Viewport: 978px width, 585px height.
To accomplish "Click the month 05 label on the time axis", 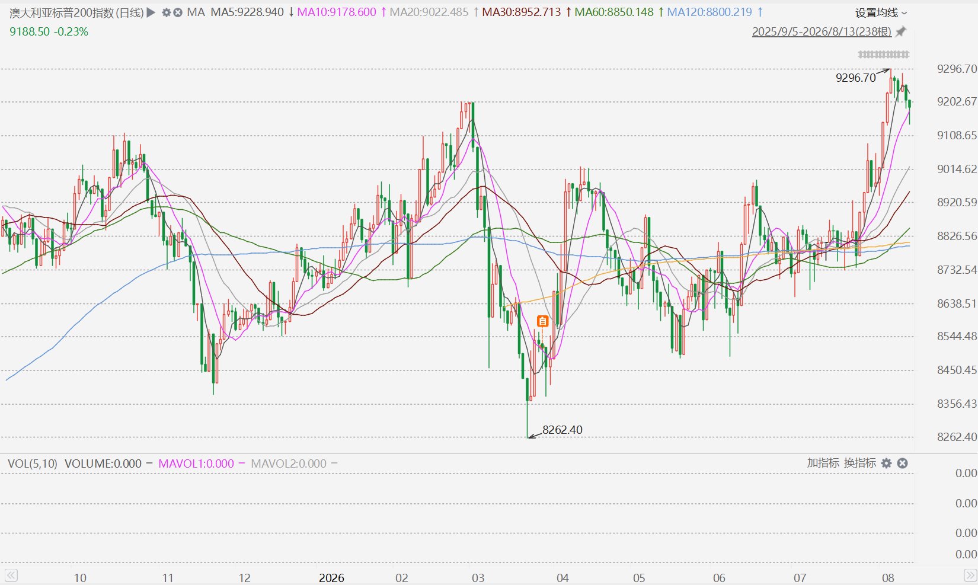I will (x=639, y=578).
